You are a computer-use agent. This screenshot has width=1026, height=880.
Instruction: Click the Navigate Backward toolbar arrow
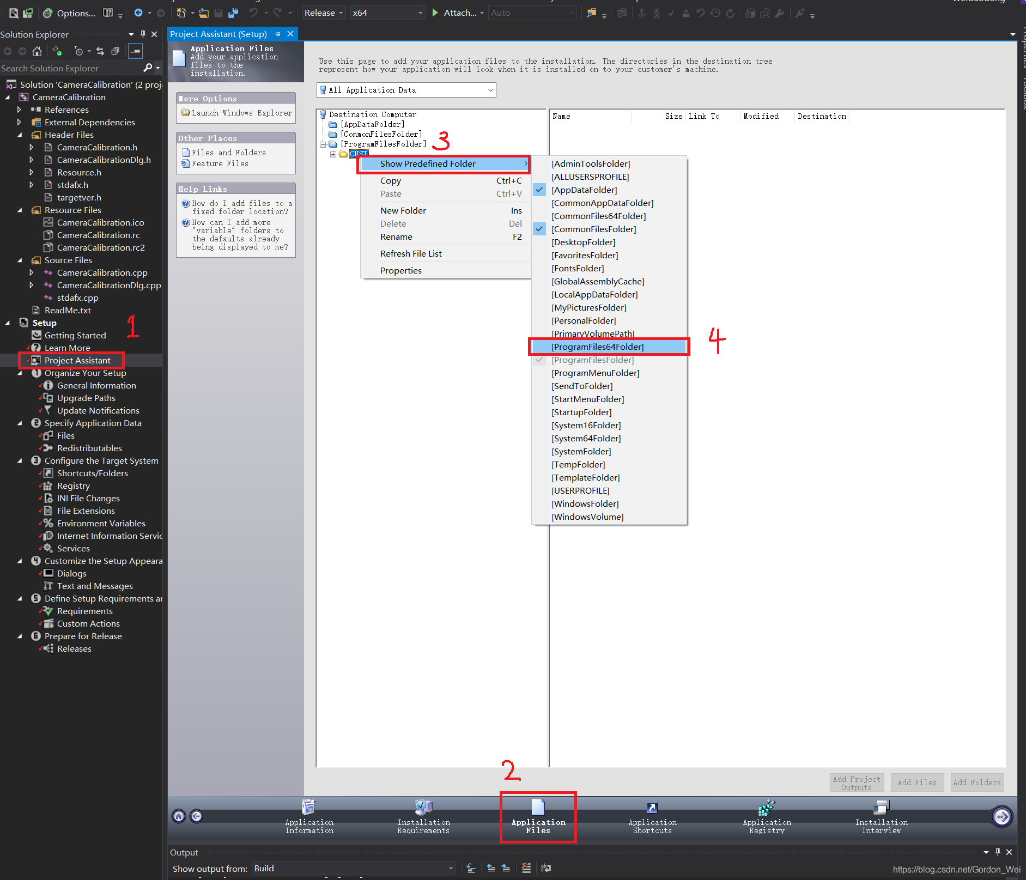coord(138,13)
